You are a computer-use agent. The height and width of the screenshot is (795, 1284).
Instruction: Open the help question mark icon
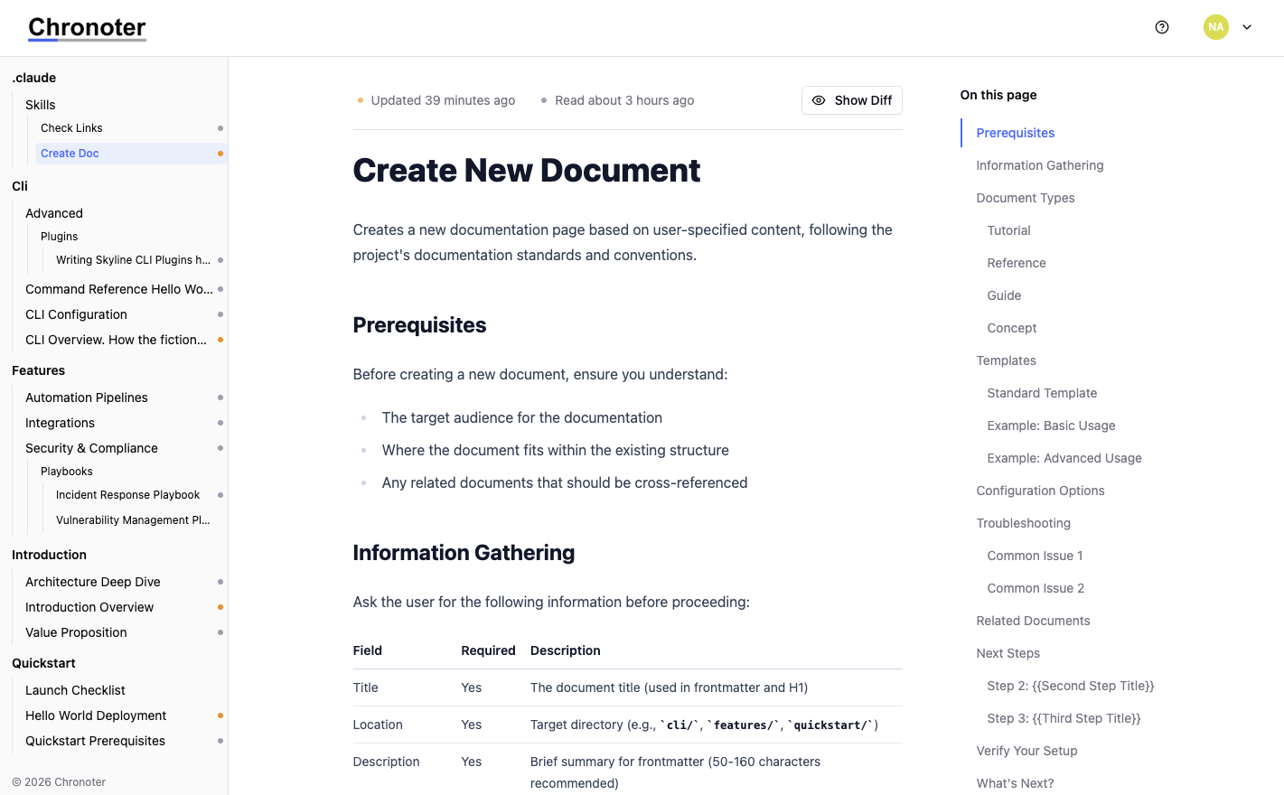click(x=1162, y=27)
